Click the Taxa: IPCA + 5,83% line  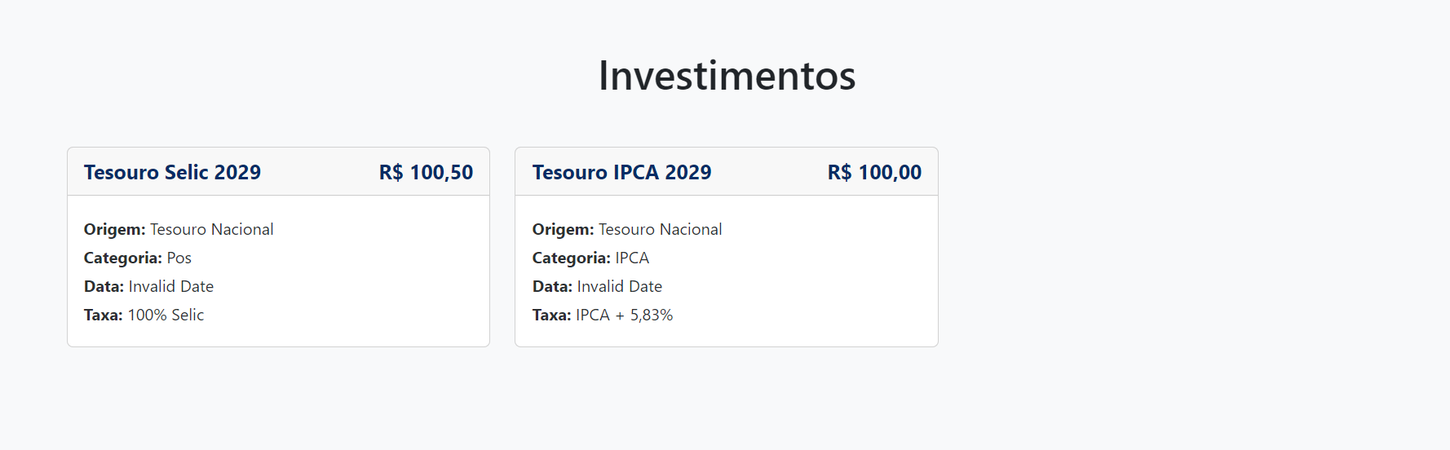[x=603, y=315]
